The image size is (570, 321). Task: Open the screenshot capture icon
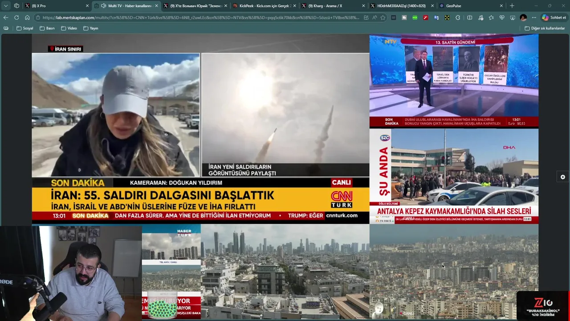[513, 17]
